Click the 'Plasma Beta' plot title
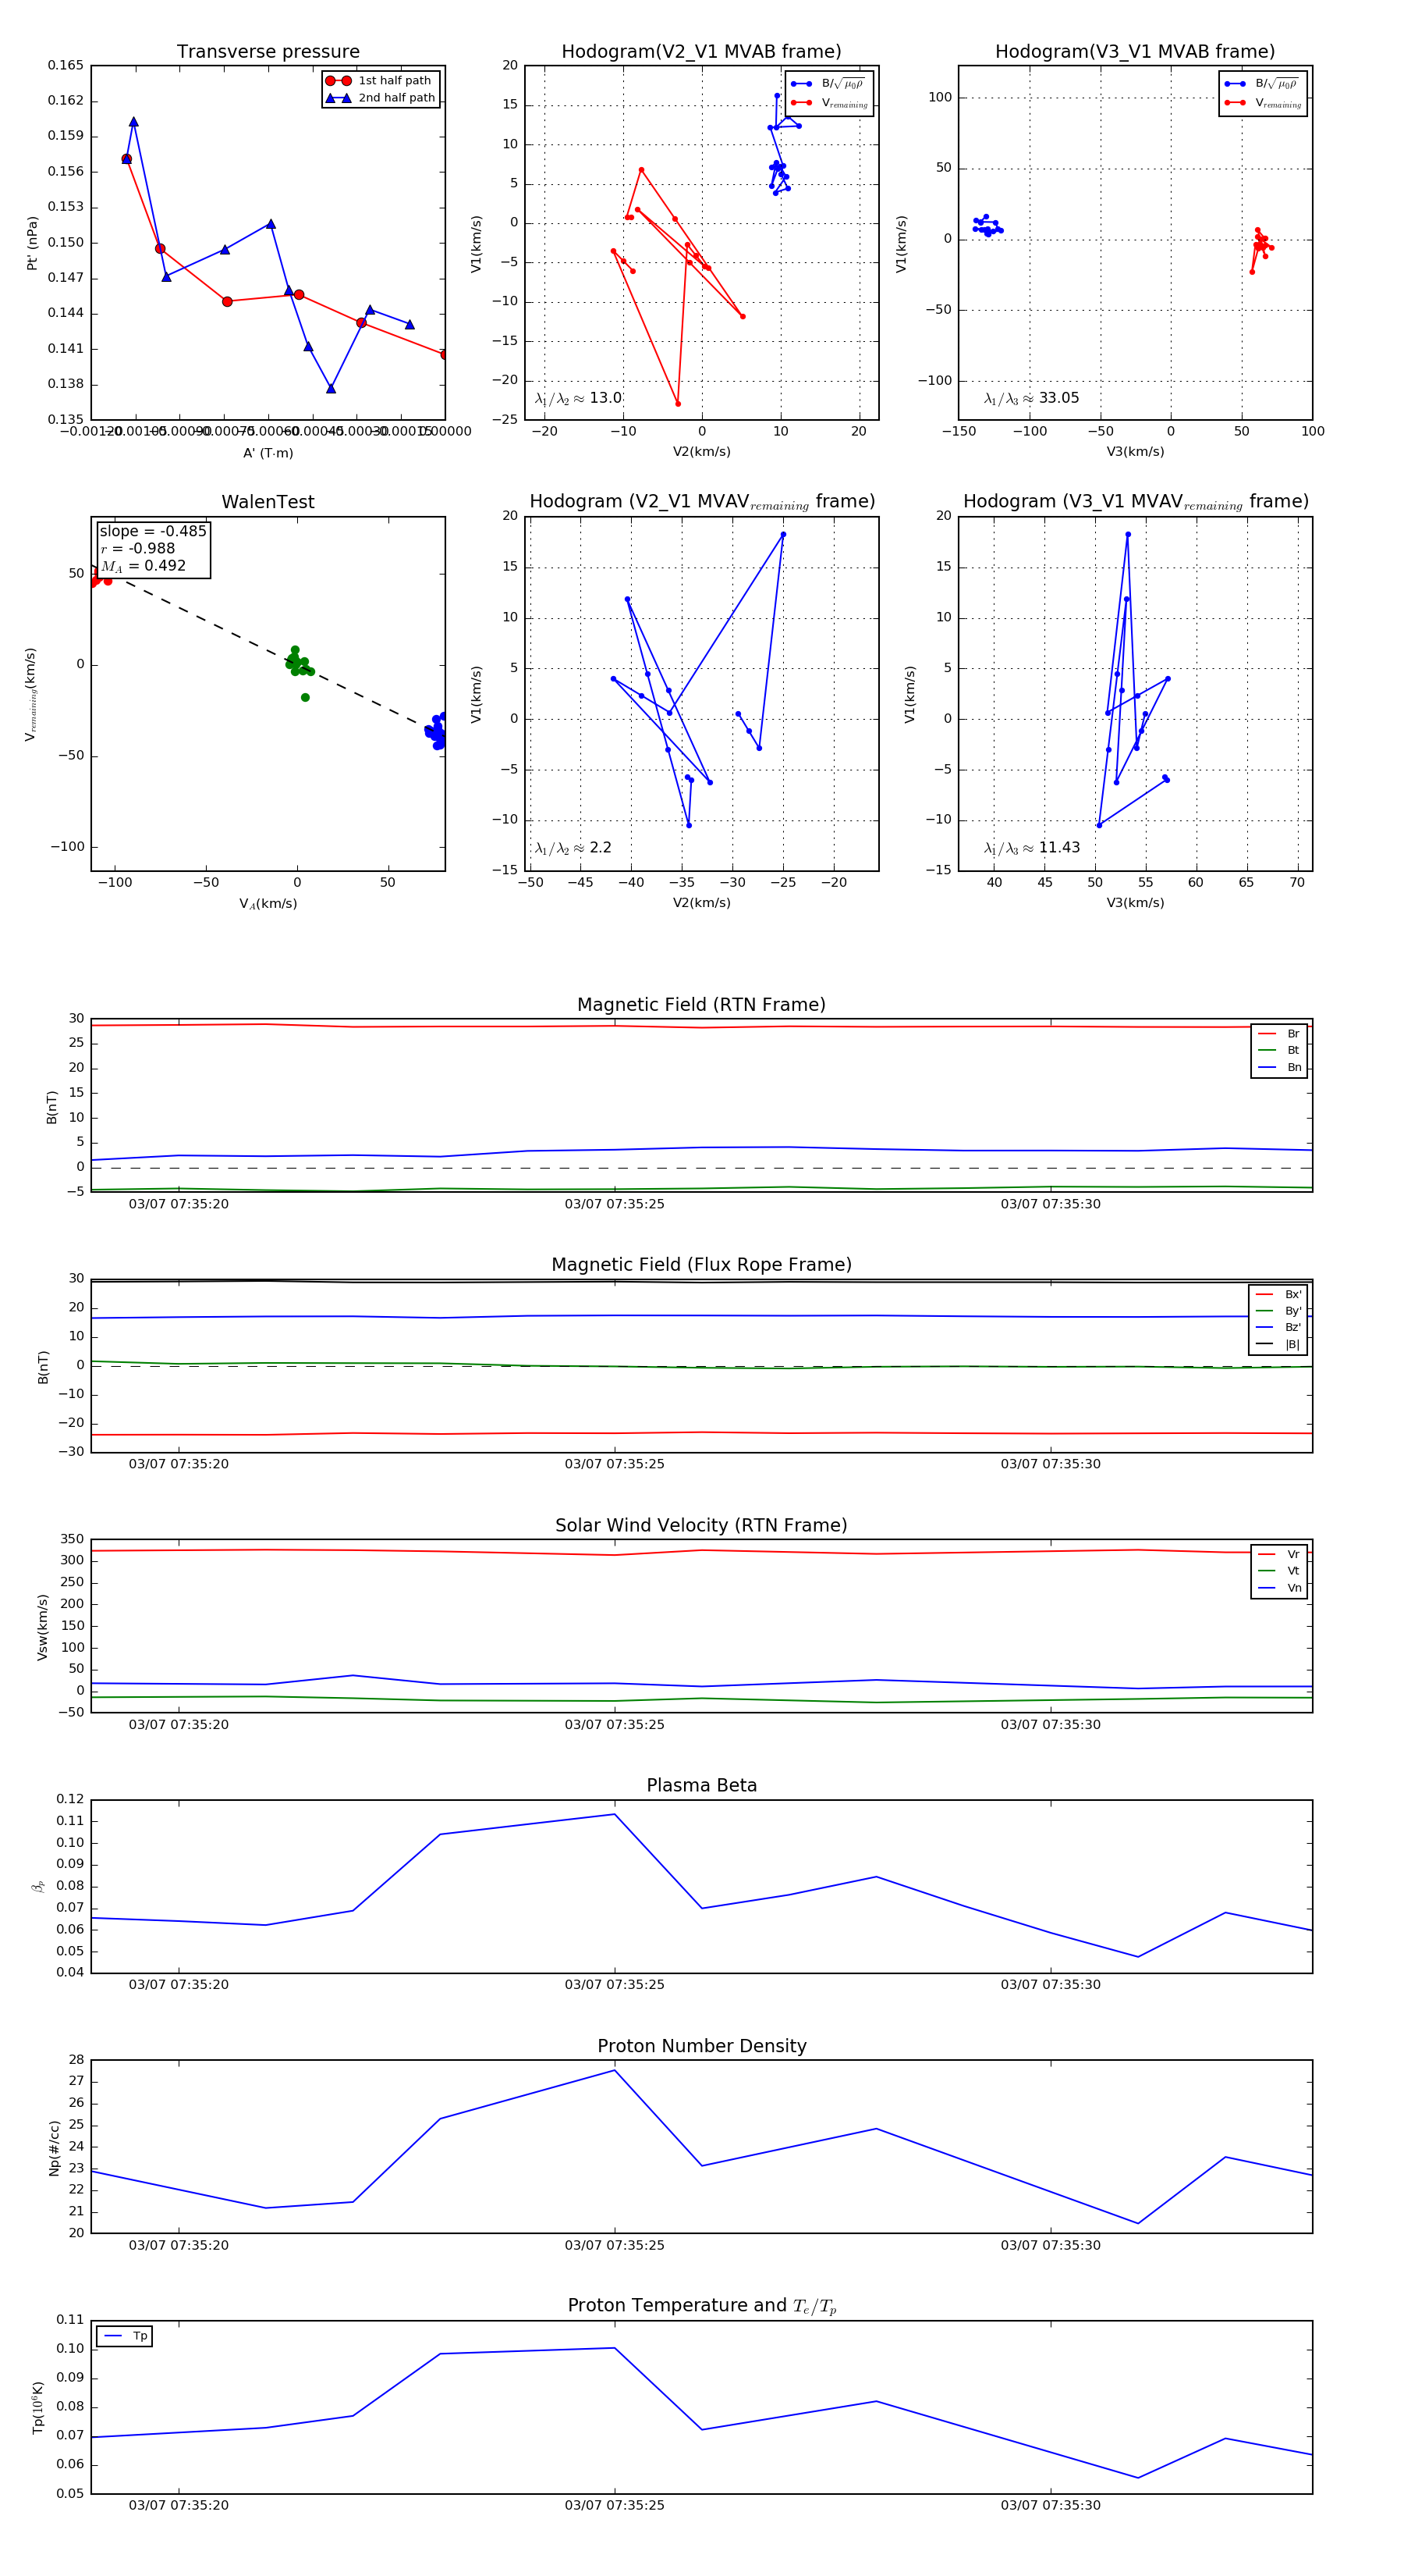This screenshot has height=2576, width=1404. click(701, 1786)
